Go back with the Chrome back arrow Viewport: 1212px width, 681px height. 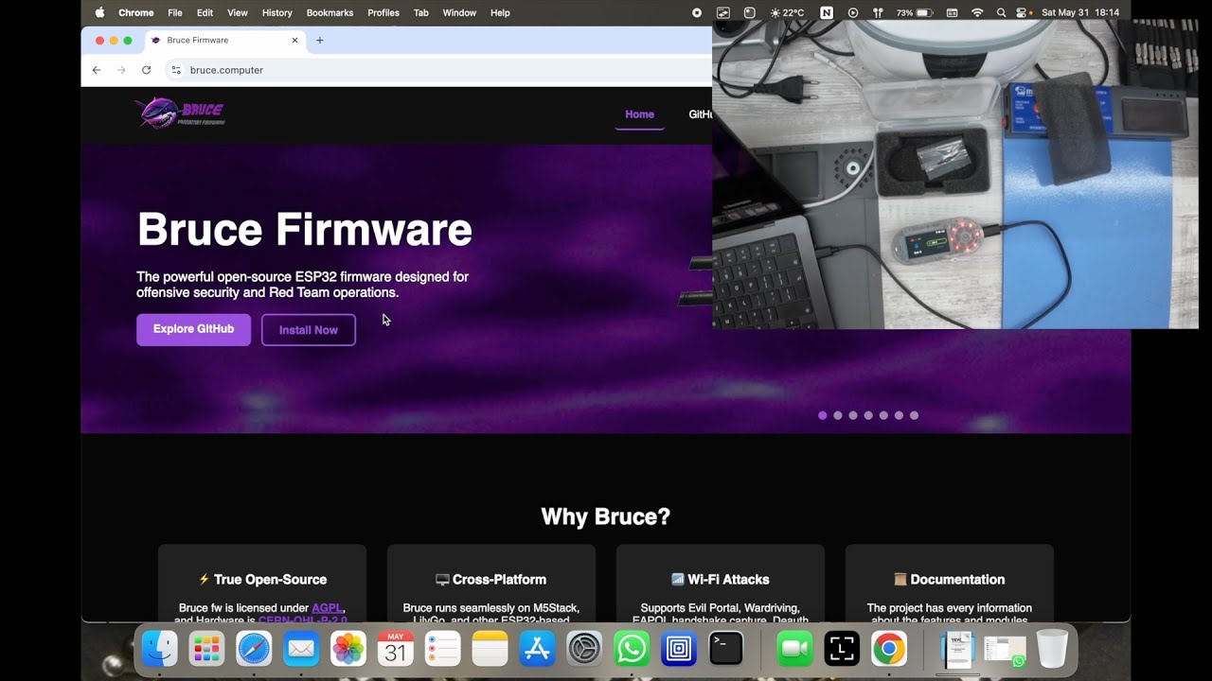tap(97, 70)
